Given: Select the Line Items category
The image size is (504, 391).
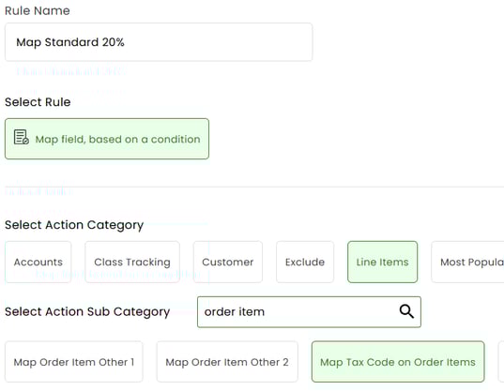Looking at the screenshot, I should pyautogui.click(x=383, y=262).
